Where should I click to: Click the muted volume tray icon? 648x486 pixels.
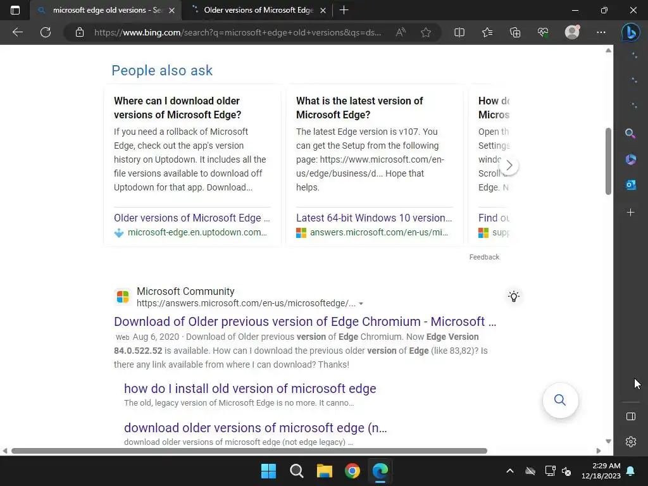(566, 471)
